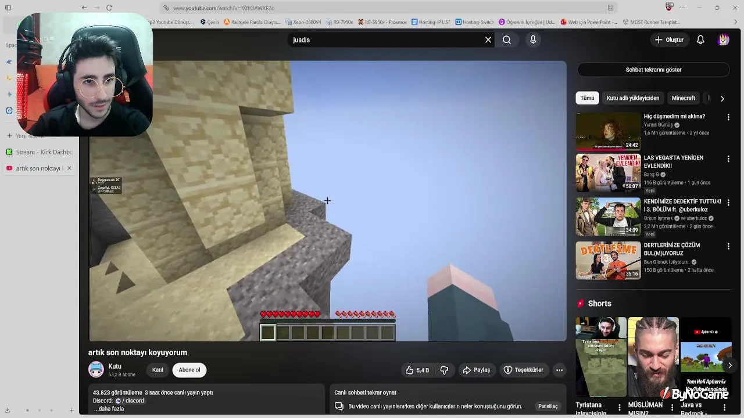Open the Oluştur create menu
Image resolution: width=744 pixels, height=418 pixels.
[669, 39]
